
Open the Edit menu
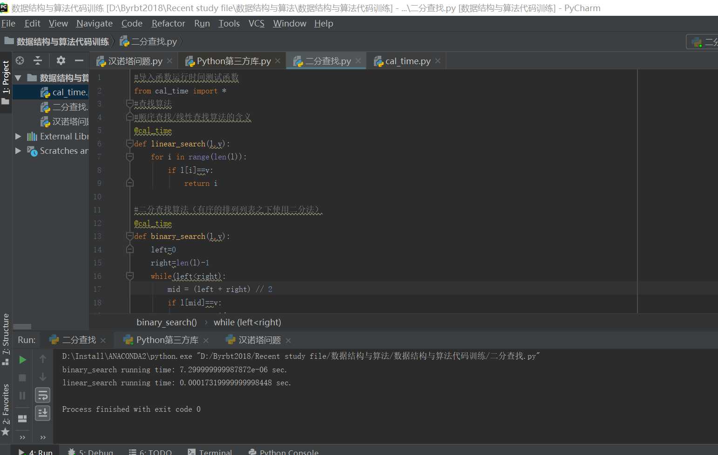click(x=32, y=23)
